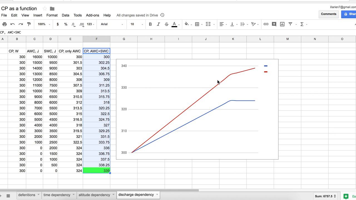Open the Data menu
Image resolution: width=356 pixels, height=200 pixels.
point(65,15)
